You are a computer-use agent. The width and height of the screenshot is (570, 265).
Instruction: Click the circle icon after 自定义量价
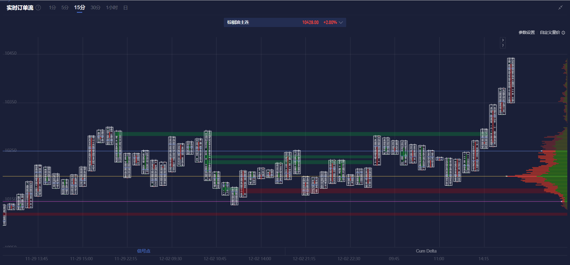(563, 33)
